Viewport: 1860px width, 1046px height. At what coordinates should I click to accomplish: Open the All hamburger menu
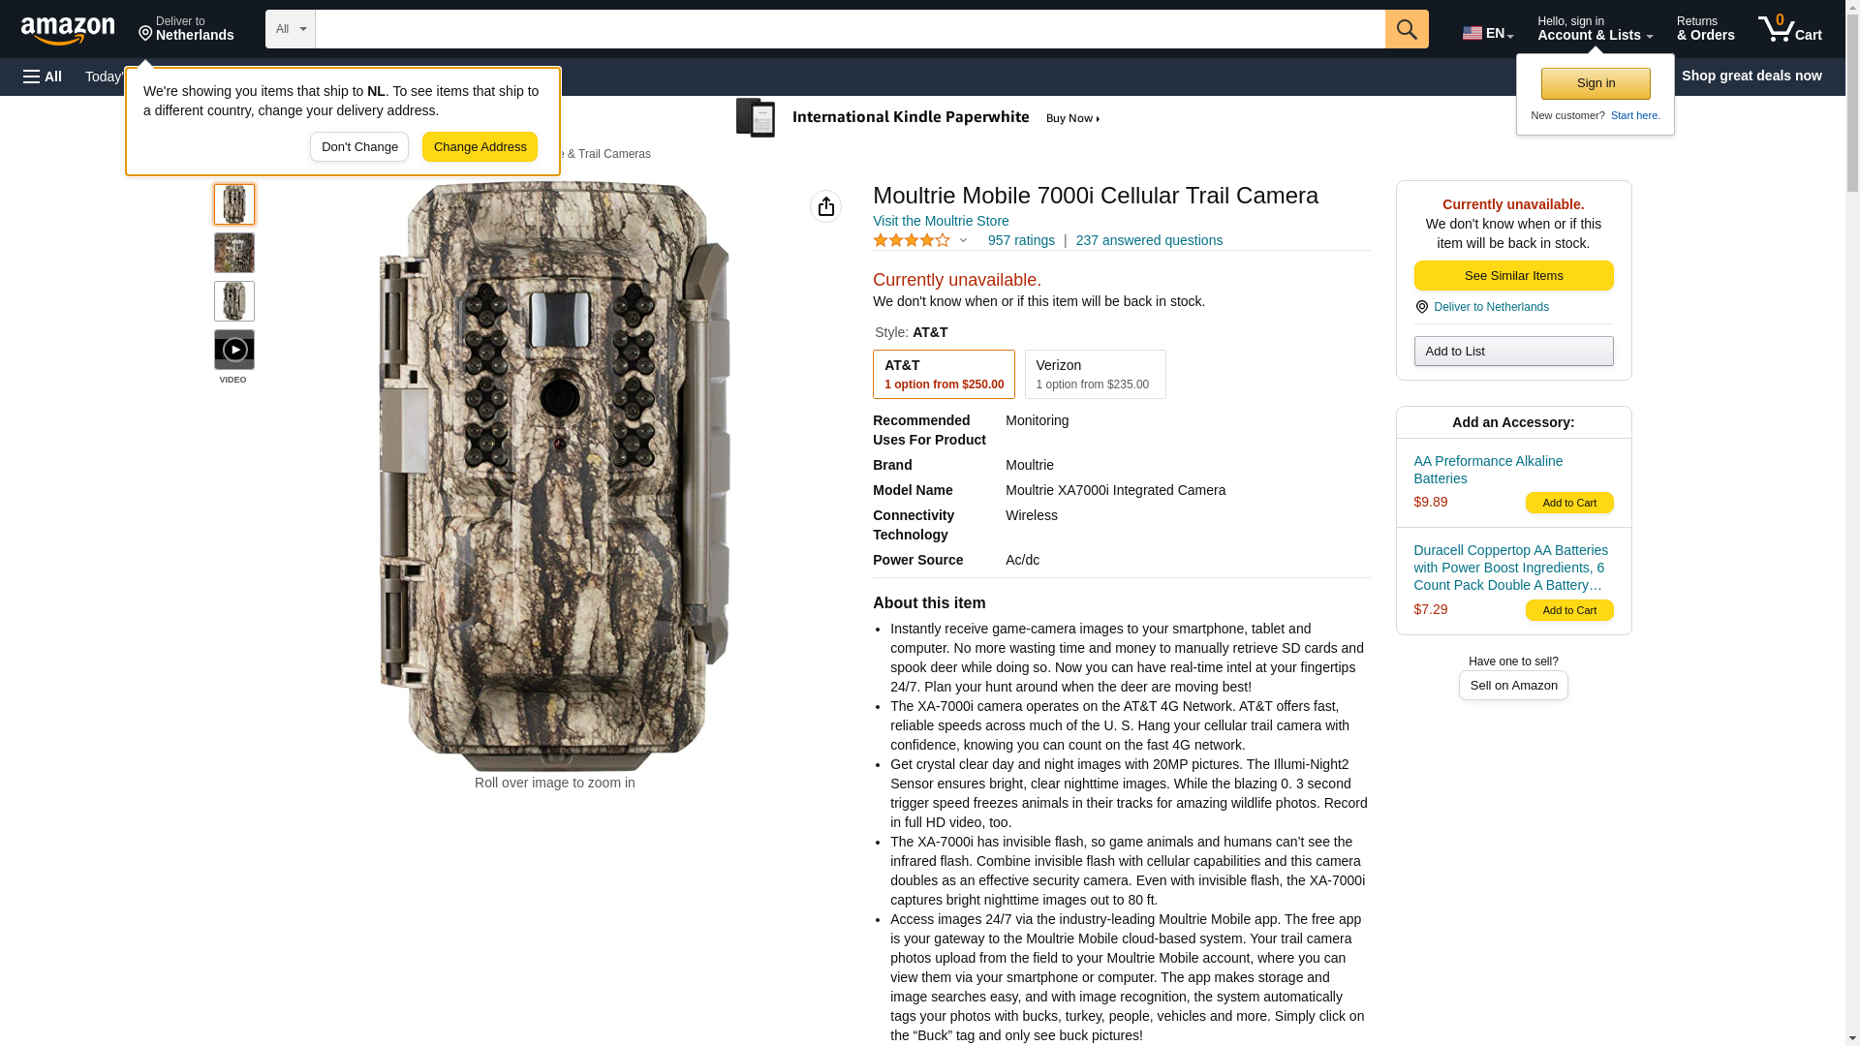(x=43, y=77)
